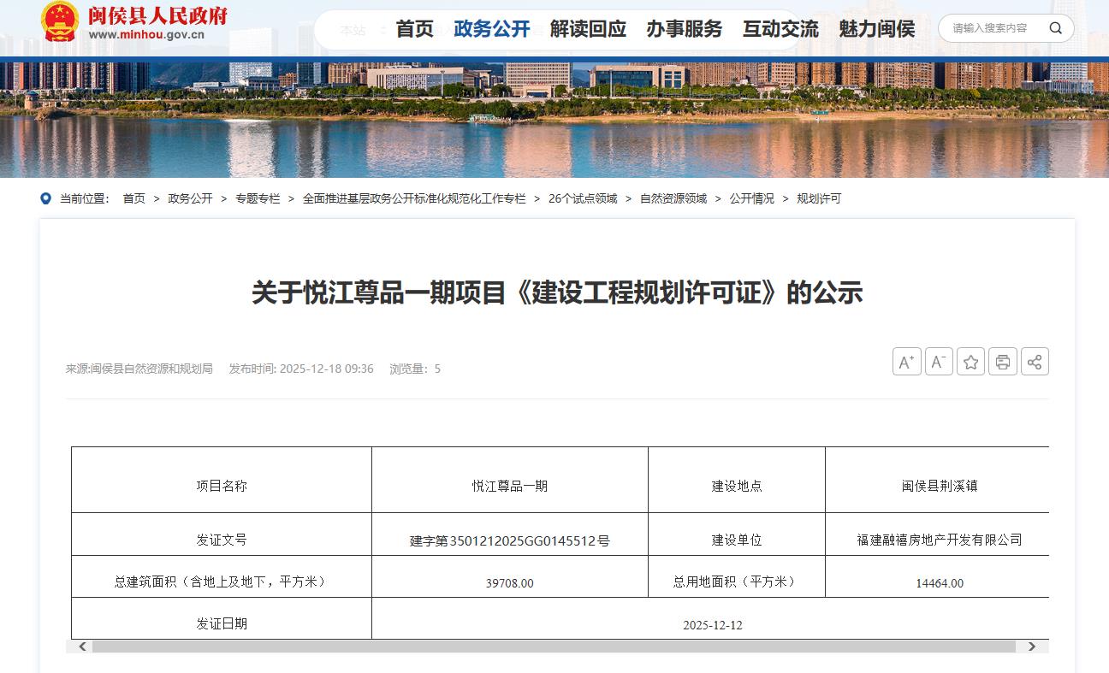1109x673 pixels.
Task: Follow the 规划许可 breadcrumb link
Action: (819, 198)
